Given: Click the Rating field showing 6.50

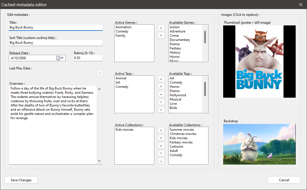Looking at the screenshot, I should [x=88, y=58].
